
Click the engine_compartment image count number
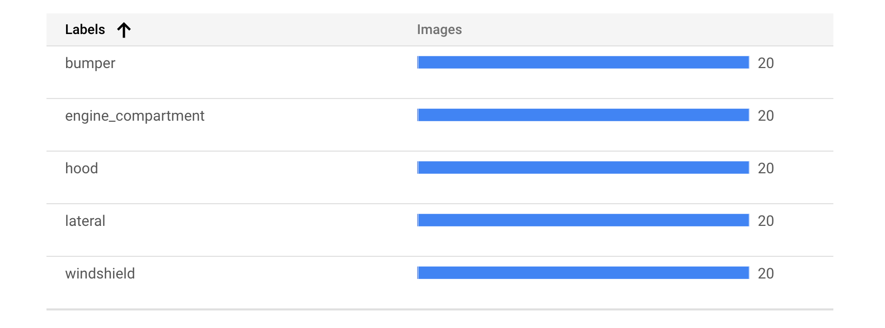(766, 116)
